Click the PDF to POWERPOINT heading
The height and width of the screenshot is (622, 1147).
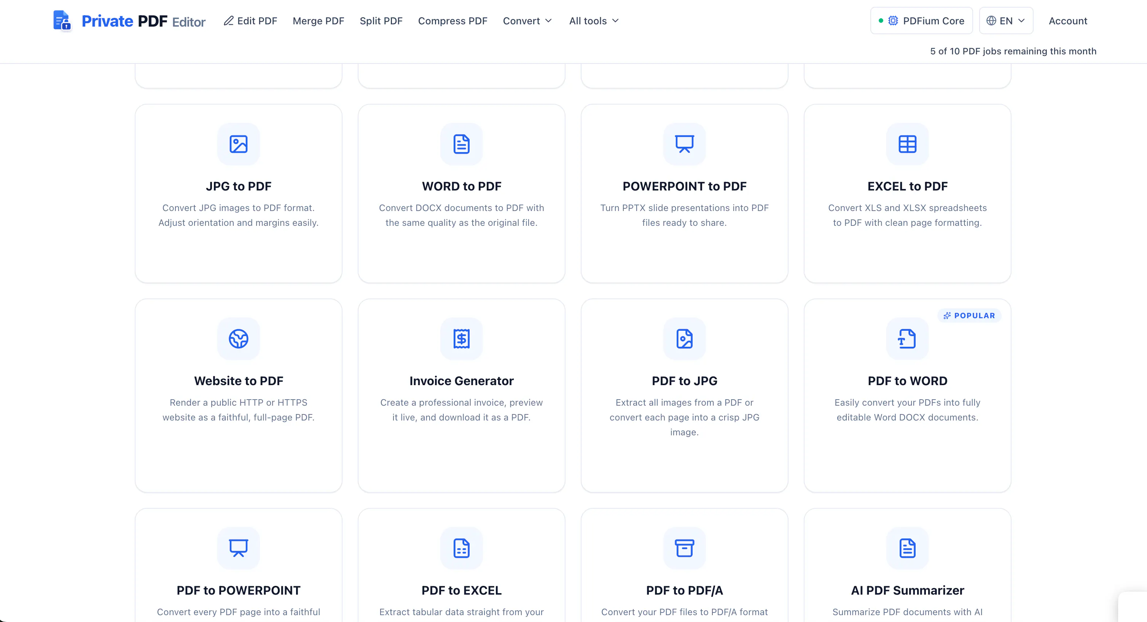[238, 590]
